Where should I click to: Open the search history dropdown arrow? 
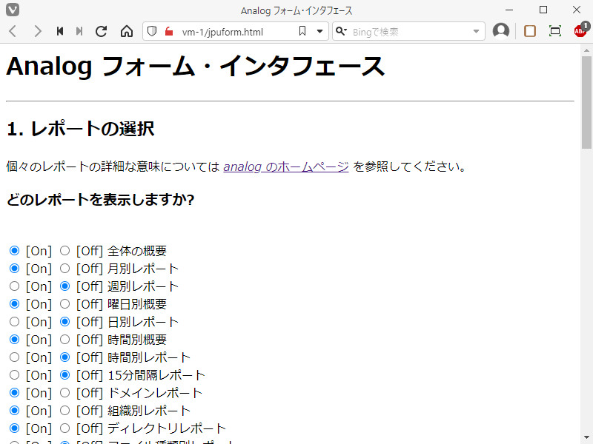476,31
